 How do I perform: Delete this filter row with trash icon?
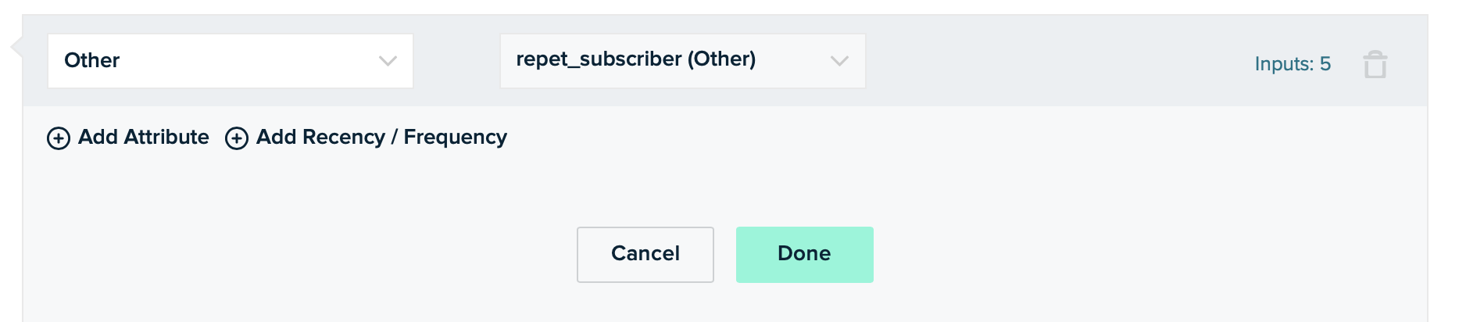click(x=1375, y=64)
